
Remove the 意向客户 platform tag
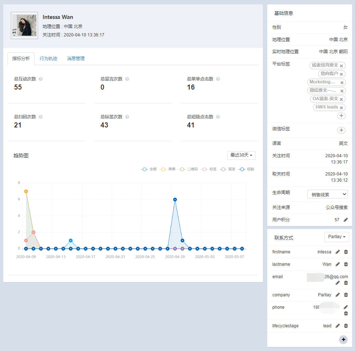pos(342,74)
